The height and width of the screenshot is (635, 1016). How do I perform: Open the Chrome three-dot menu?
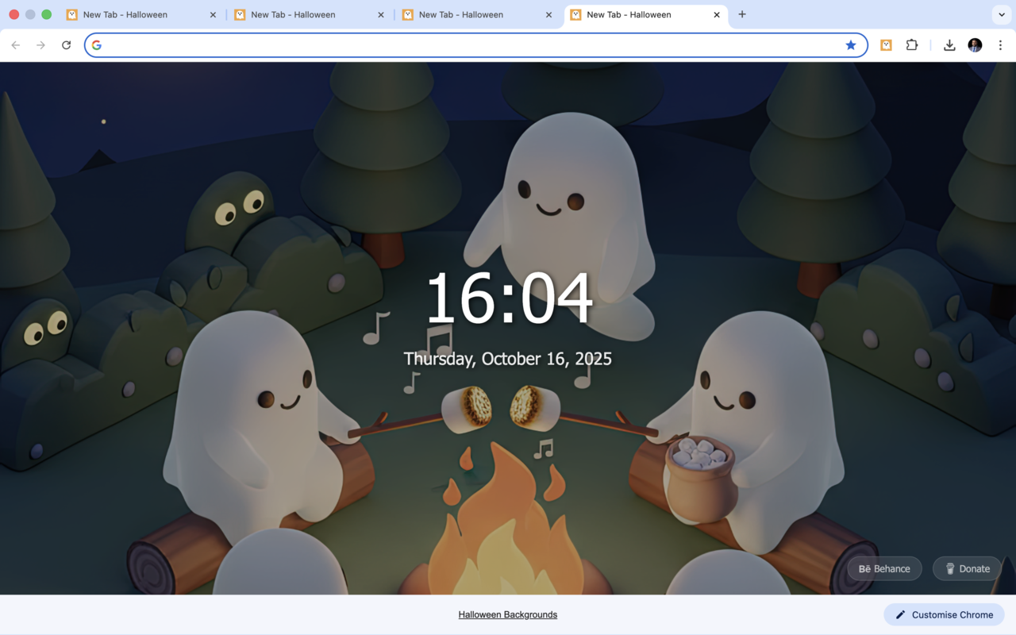(1001, 45)
